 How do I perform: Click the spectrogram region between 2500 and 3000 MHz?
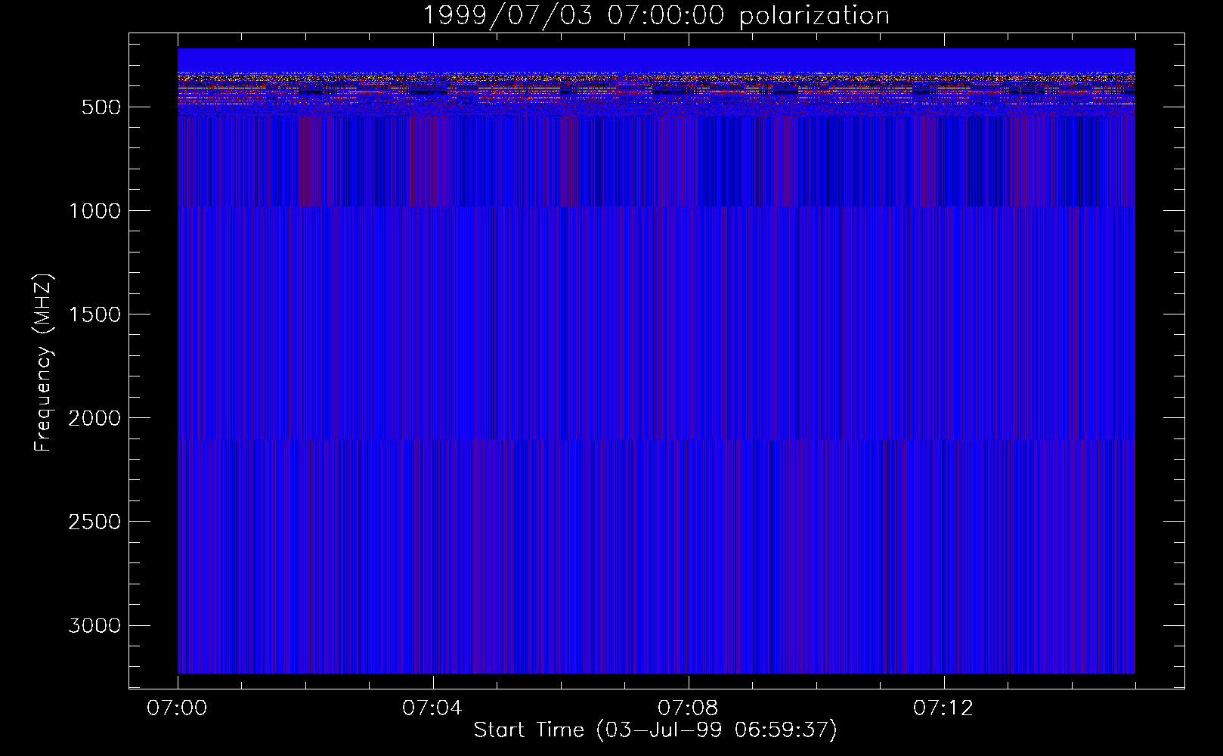pos(656,575)
